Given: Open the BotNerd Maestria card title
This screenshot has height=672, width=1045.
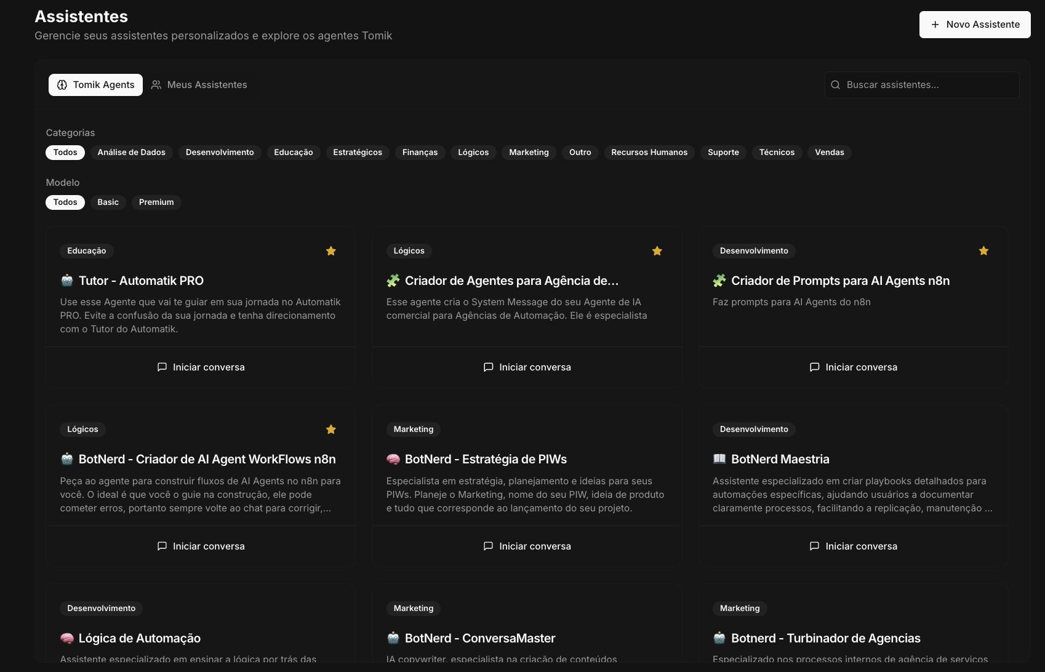Looking at the screenshot, I should coord(780,459).
